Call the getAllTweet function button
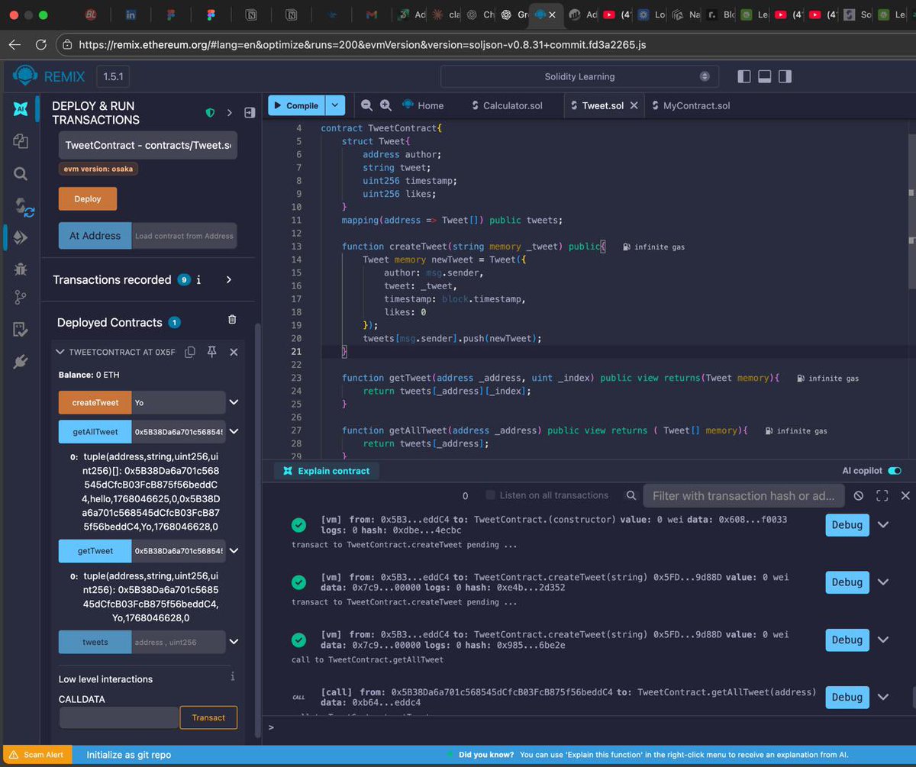Screen dimensions: 916x767 (x=95, y=431)
